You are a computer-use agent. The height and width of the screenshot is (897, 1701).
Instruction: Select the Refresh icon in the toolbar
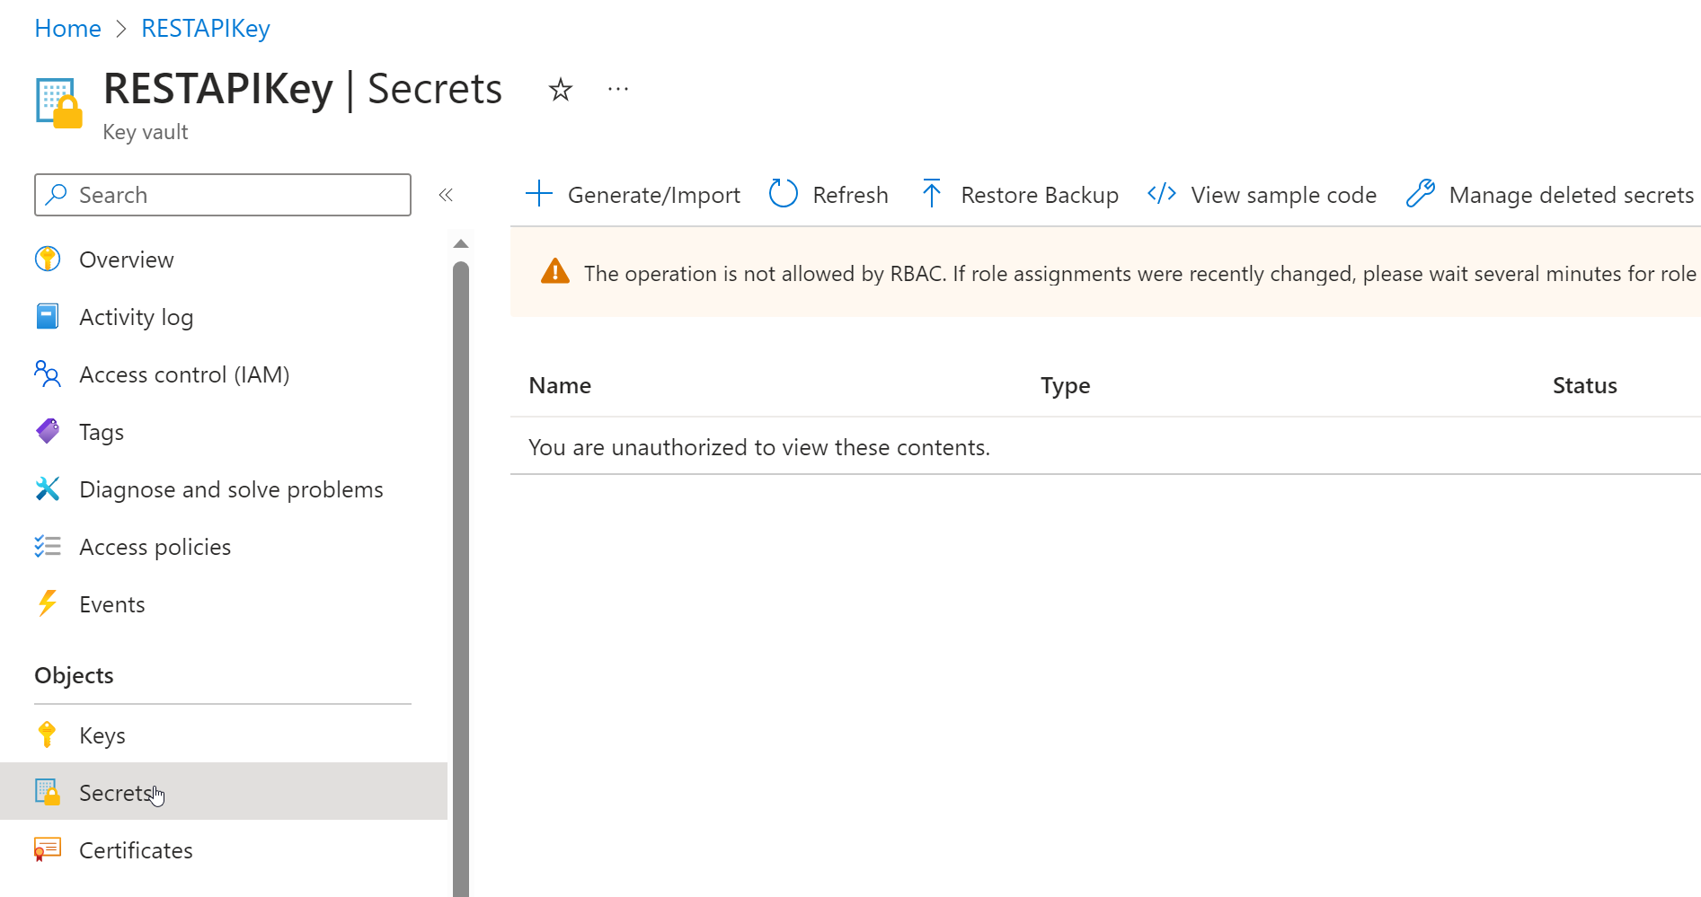783,194
